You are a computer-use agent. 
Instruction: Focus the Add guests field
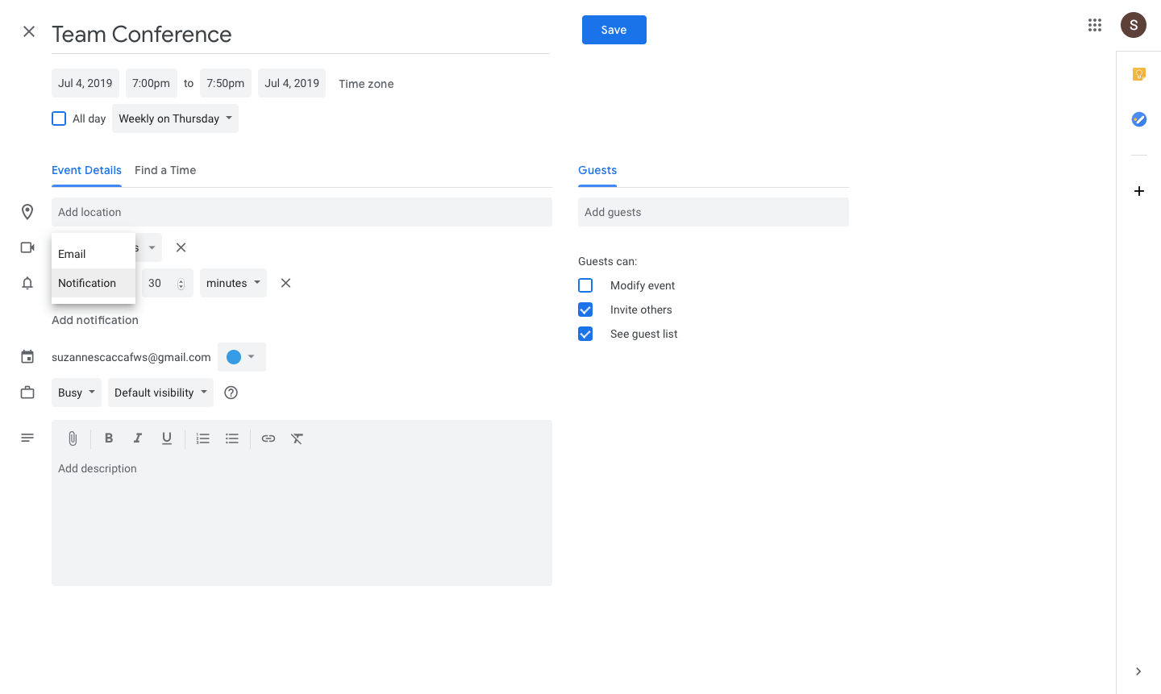[714, 212]
